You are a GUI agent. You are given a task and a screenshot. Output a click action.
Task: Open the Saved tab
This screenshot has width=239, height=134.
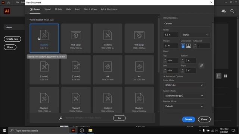point(47,9)
